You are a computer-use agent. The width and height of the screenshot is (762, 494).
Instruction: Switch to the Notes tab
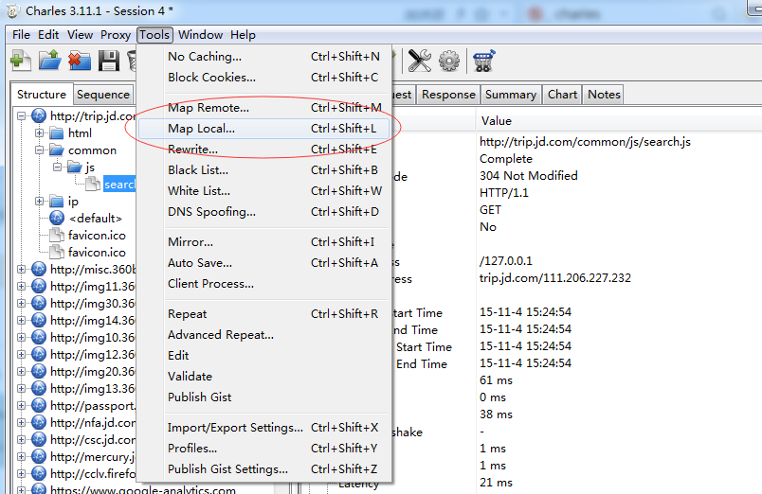[x=604, y=95]
